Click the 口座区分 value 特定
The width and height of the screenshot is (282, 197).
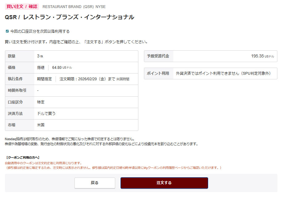coord(41,102)
